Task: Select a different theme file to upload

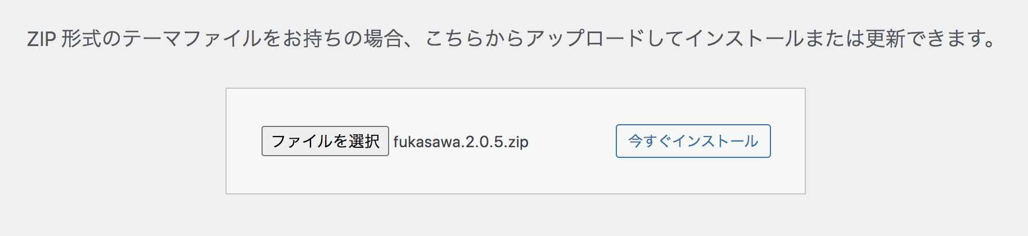Action: point(325,141)
